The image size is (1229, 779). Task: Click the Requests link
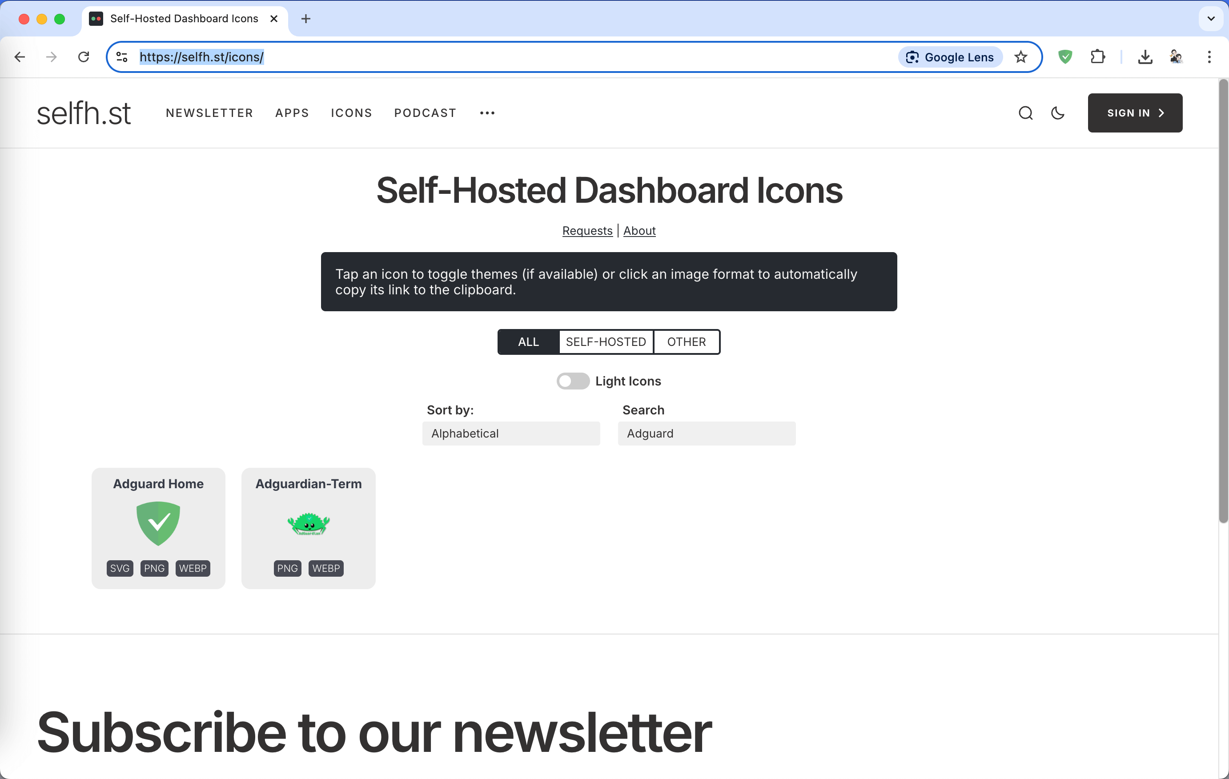(587, 230)
